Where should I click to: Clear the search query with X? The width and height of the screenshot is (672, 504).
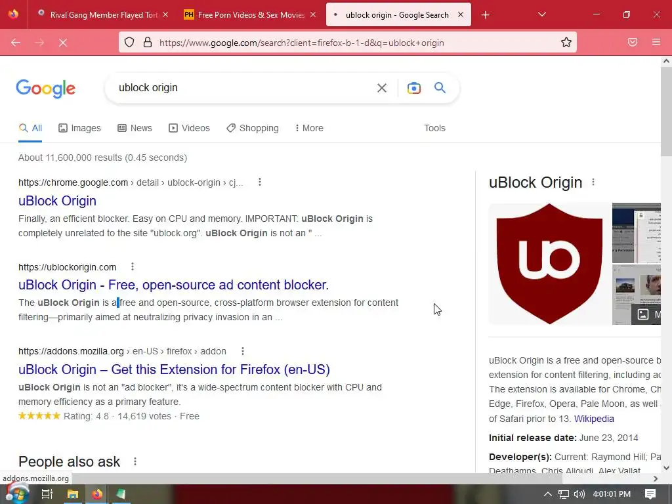click(381, 88)
